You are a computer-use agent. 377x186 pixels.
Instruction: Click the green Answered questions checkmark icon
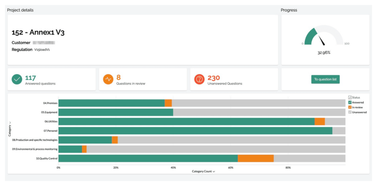click(17, 80)
